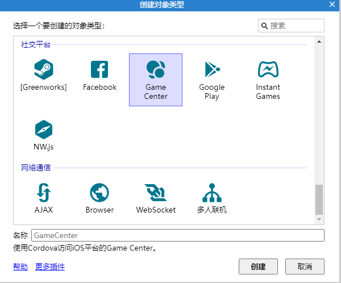Pick the Google Play plugin
The height and width of the screenshot is (283, 341).
212,80
